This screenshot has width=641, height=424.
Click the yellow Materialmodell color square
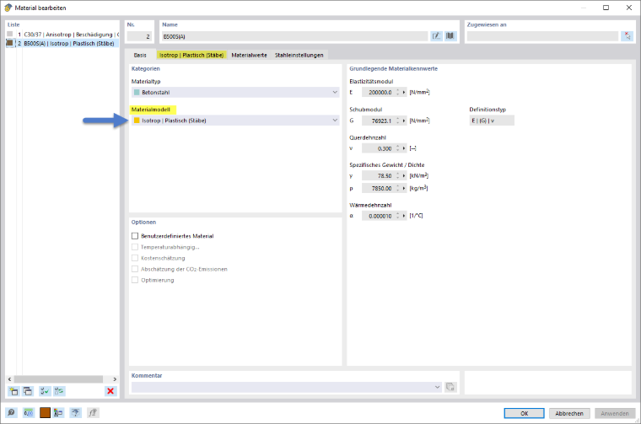click(137, 121)
